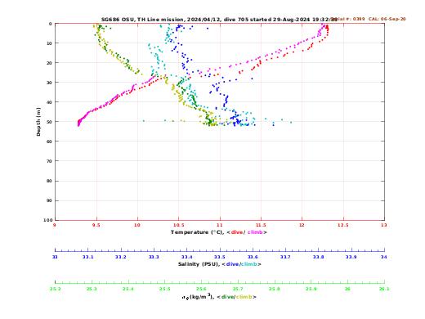Click salinity axis tick label '33.9'
The height and width of the screenshot is (319, 425).
[351, 257]
